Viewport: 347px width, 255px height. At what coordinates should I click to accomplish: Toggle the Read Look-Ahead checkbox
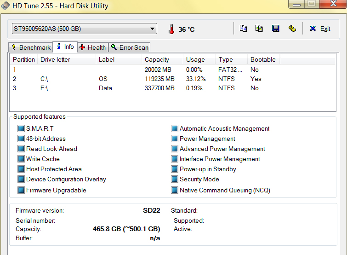click(21, 149)
